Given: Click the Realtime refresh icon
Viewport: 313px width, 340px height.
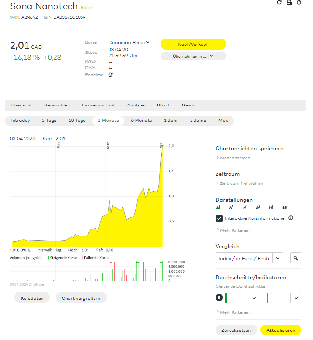Looking at the screenshot, I should (x=110, y=75).
